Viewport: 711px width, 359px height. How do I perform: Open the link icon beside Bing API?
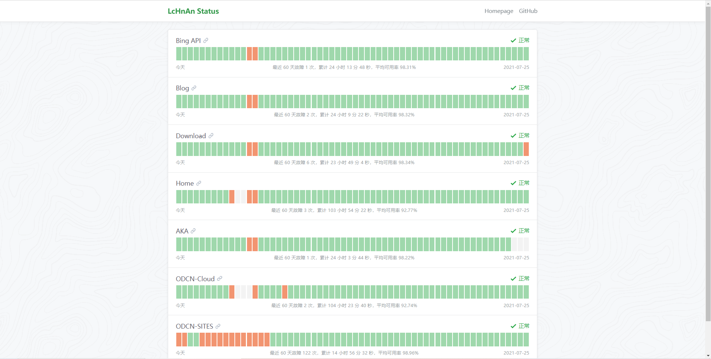click(206, 40)
